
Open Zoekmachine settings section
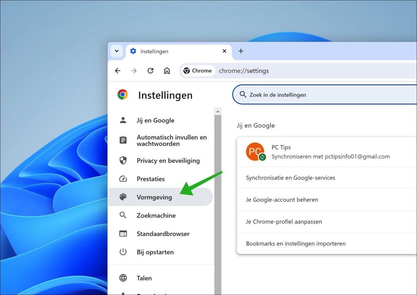tap(160, 215)
